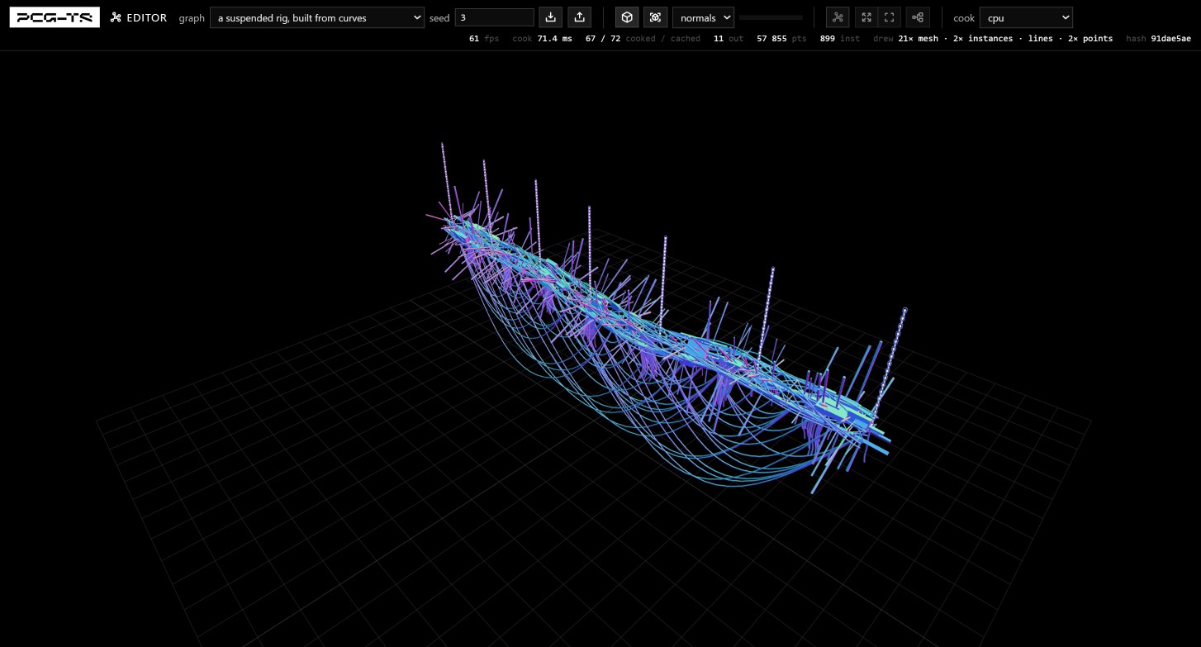Click the 11 out stat
Image resolution: width=1201 pixels, height=647 pixels.
click(x=729, y=39)
